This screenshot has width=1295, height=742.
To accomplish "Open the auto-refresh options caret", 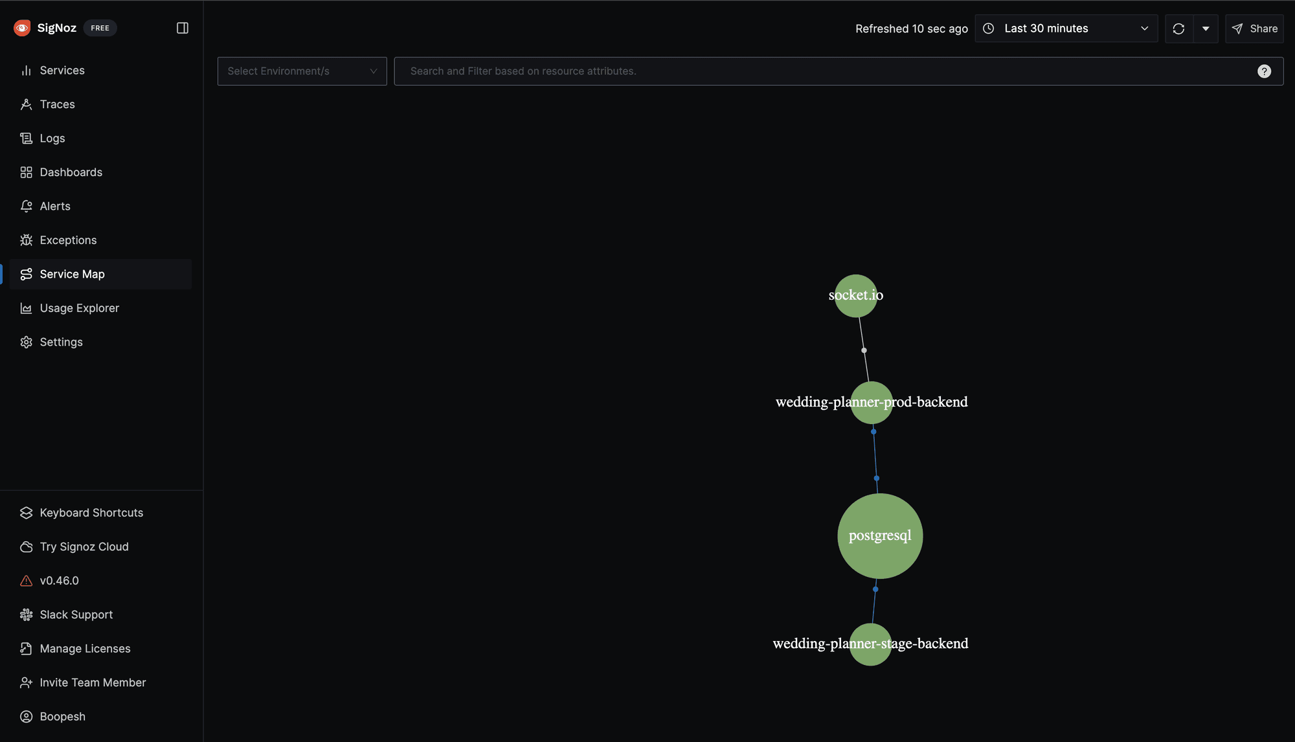I will (x=1206, y=28).
